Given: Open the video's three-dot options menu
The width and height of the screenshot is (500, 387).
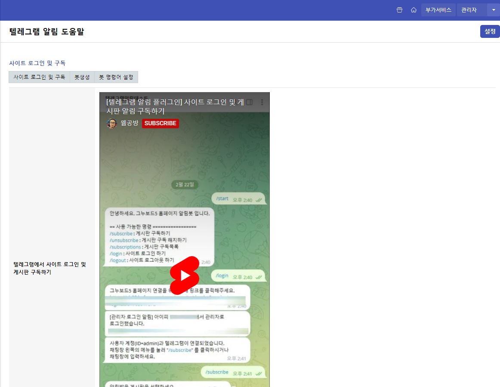Looking at the screenshot, I should pyautogui.click(x=262, y=102).
